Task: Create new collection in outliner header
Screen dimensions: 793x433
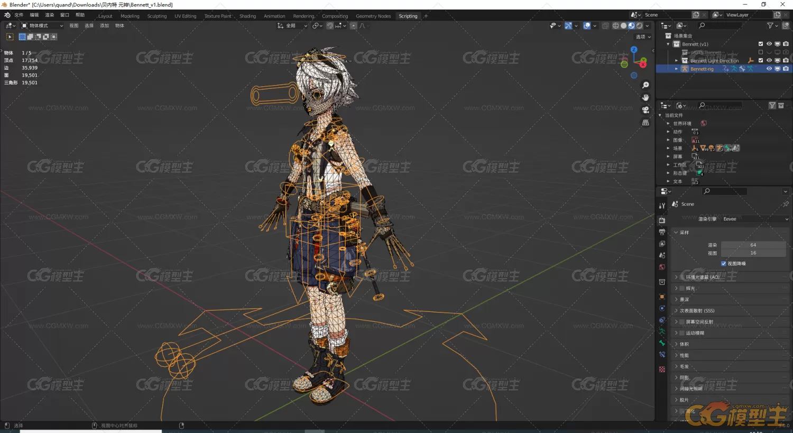Action: (x=786, y=25)
